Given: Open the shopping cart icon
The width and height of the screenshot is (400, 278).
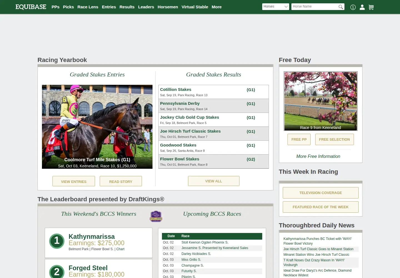Looking at the screenshot, I should click(371, 7).
